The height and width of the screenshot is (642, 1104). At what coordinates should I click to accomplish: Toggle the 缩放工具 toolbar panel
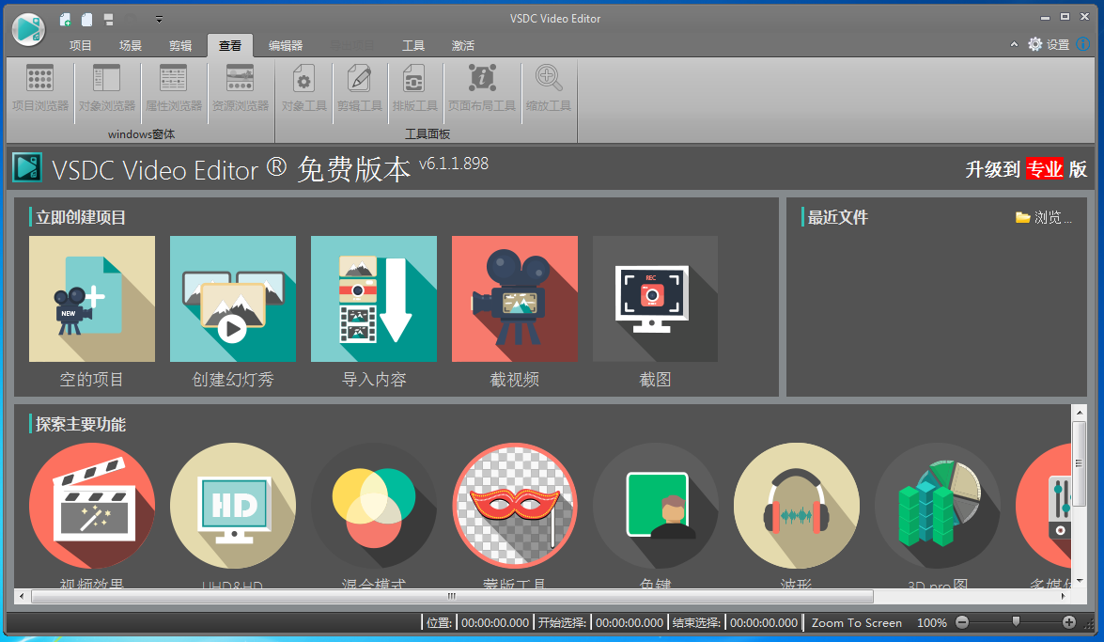pos(548,88)
